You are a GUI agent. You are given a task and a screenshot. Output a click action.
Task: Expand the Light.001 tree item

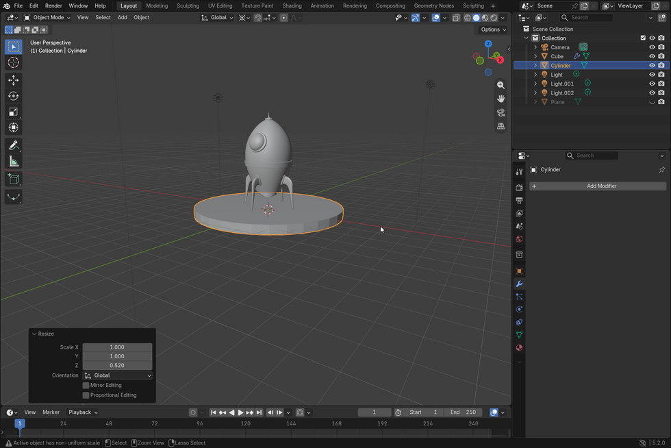(535, 84)
